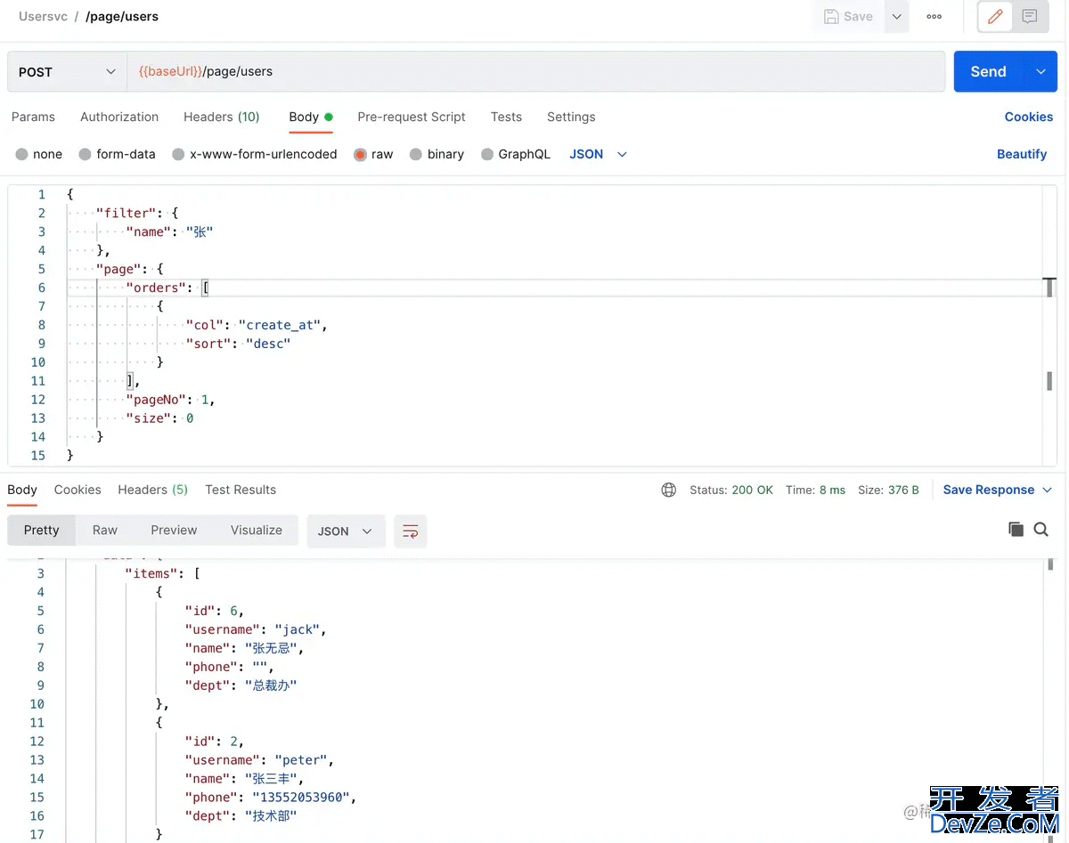Switch to pencil edit mode icon
Screen dimensions: 1069x843
[x=995, y=17]
